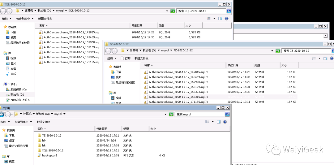
Task: Sort by 类型 column in mysql window
Action: pos(135,129)
